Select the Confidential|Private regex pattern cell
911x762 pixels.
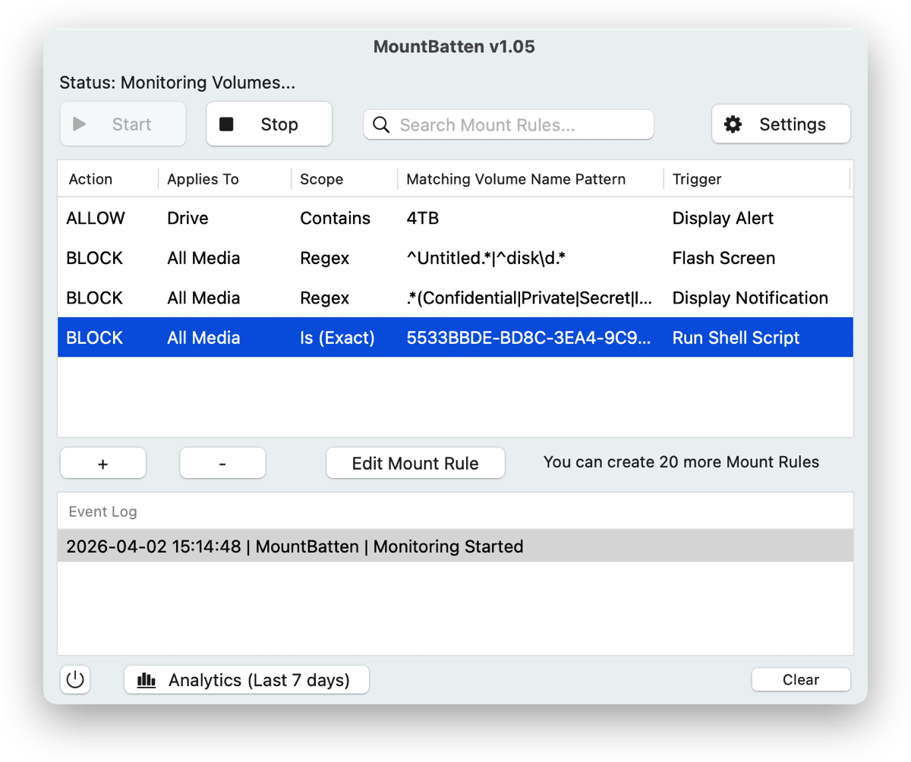click(x=530, y=298)
